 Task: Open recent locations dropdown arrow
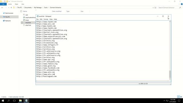point(9,7)
